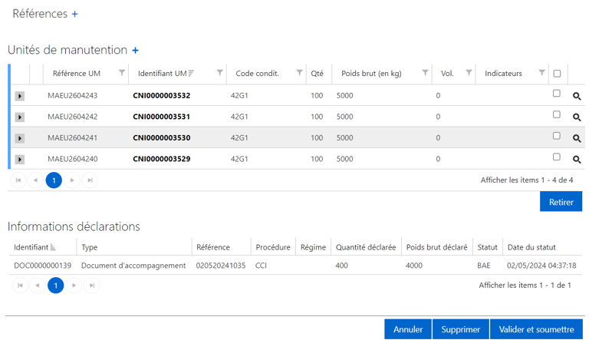589x340 pixels.
Task: Select declaration DOC0000000139
Action: [x=42, y=266]
